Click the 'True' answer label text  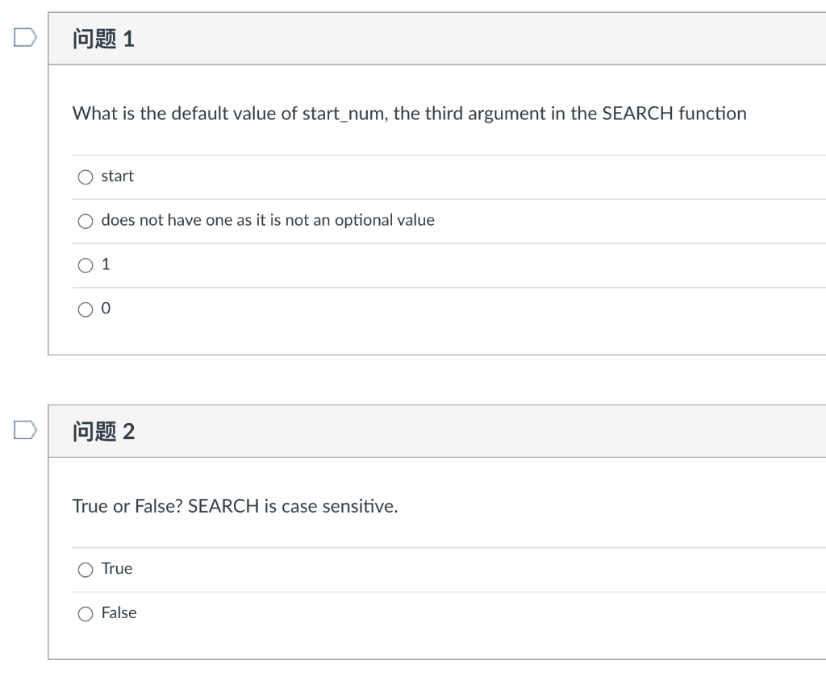point(117,569)
